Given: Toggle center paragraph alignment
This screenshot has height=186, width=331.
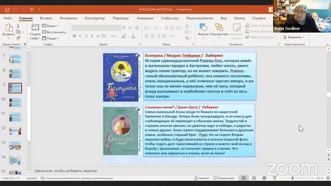Looking at the screenshot, I should (153, 36).
